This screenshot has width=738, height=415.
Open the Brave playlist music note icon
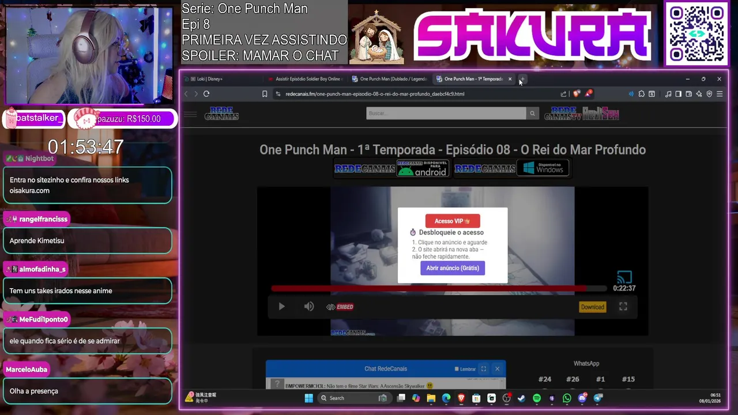pos(668,94)
